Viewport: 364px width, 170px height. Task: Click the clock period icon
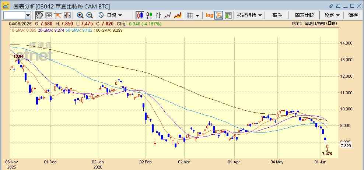click(x=101, y=15)
